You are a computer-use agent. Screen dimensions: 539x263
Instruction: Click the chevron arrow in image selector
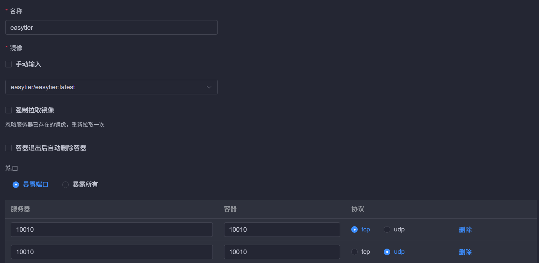pyautogui.click(x=209, y=87)
